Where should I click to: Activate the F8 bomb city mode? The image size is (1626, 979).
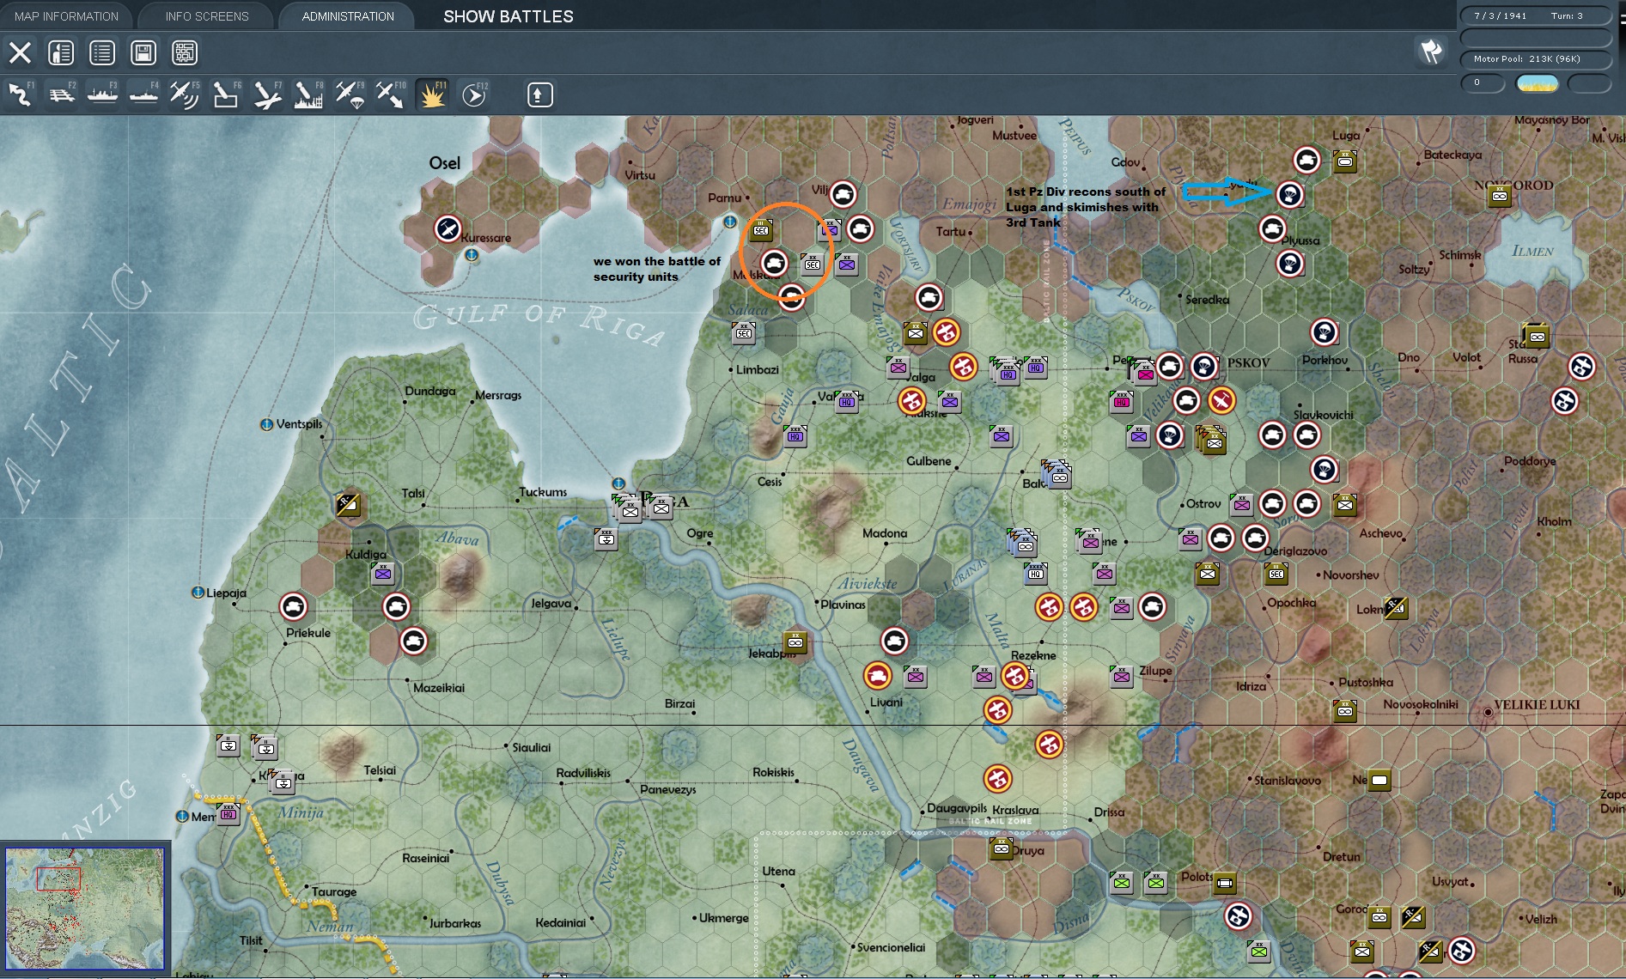coord(308,94)
